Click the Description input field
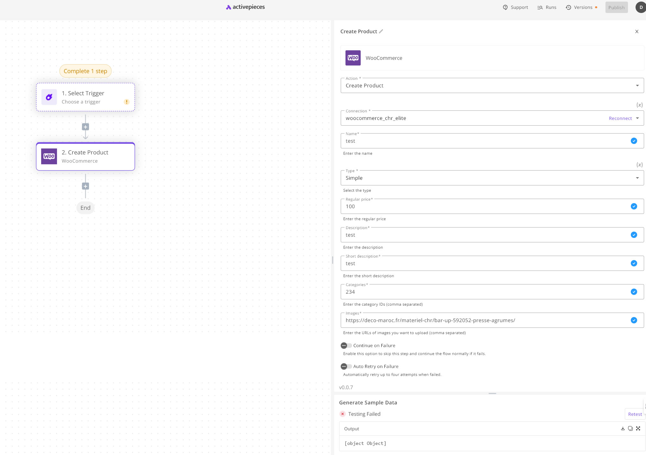 click(492, 235)
